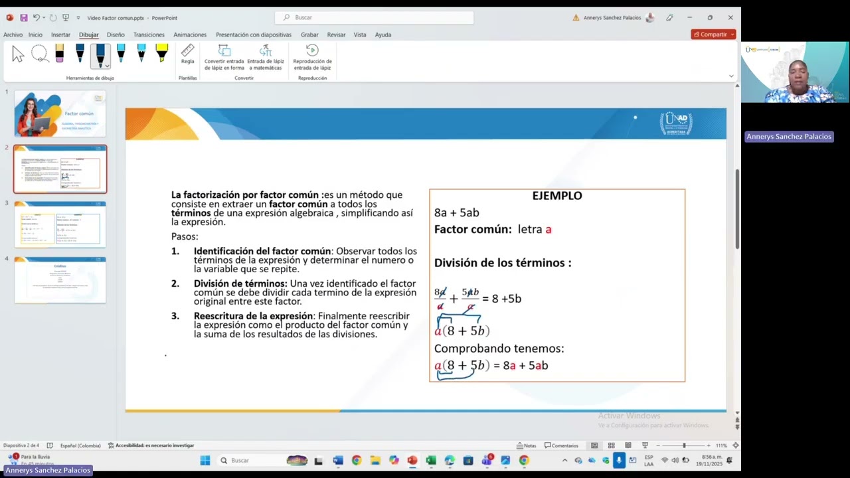The height and width of the screenshot is (478, 850).
Task: Click the spell check book icon
Action: (50, 445)
